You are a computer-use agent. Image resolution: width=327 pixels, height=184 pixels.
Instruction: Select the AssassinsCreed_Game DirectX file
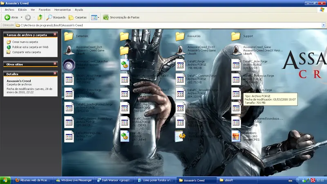pos(236,50)
